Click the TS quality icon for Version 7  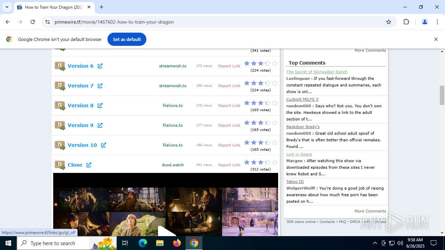point(60,86)
